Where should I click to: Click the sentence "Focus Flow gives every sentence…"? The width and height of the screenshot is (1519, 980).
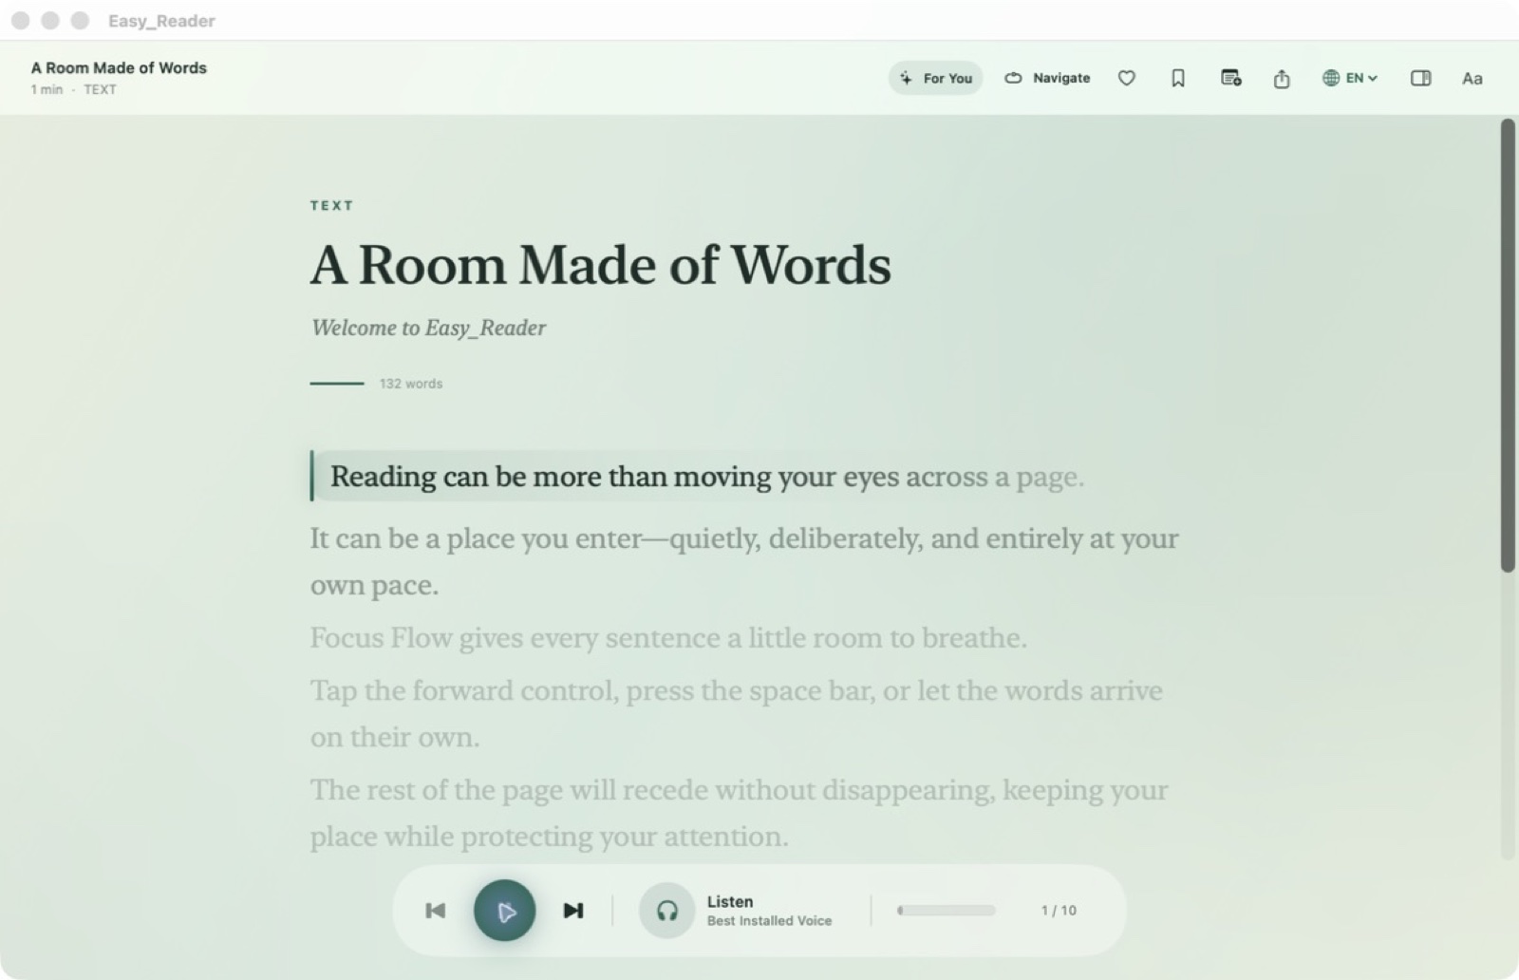coord(668,637)
